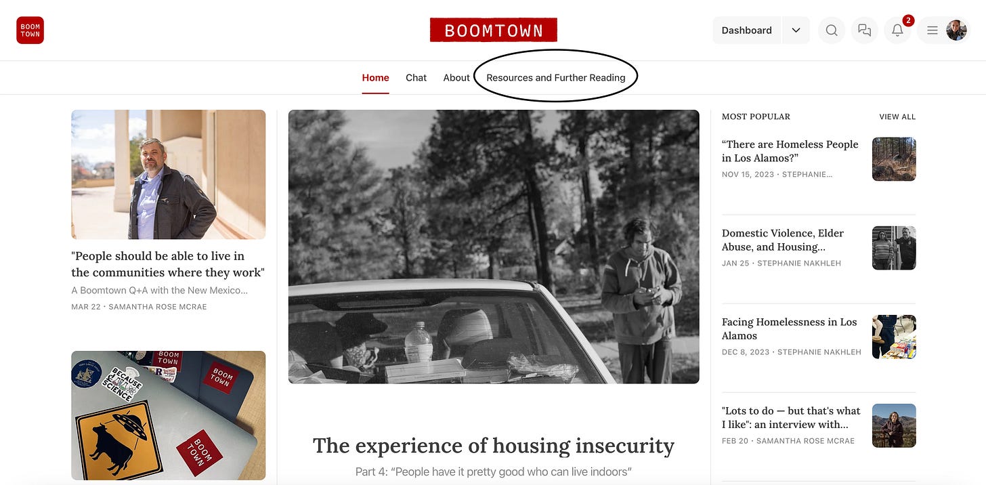Open Resources and Further Reading tab

[x=556, y=78]
